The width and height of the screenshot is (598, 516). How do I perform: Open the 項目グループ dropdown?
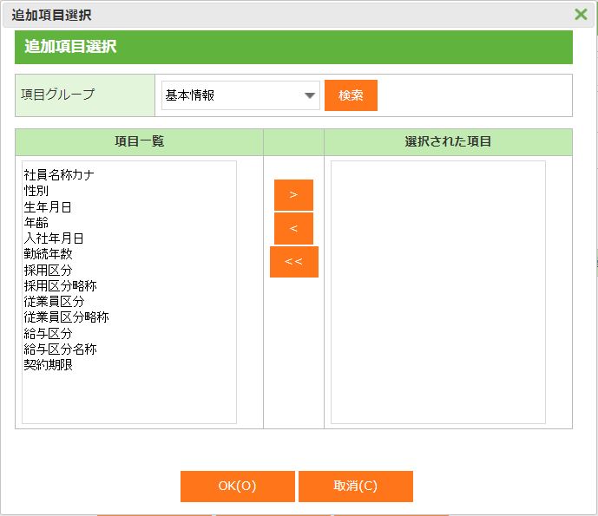point(240,95)
